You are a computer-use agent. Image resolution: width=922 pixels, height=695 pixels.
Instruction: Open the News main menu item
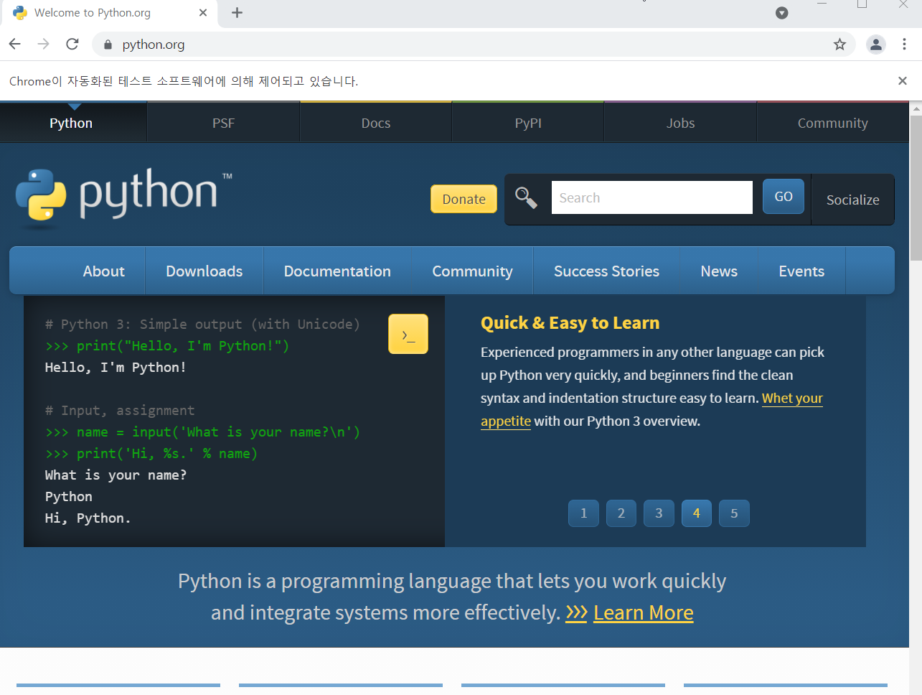(719, 271)
